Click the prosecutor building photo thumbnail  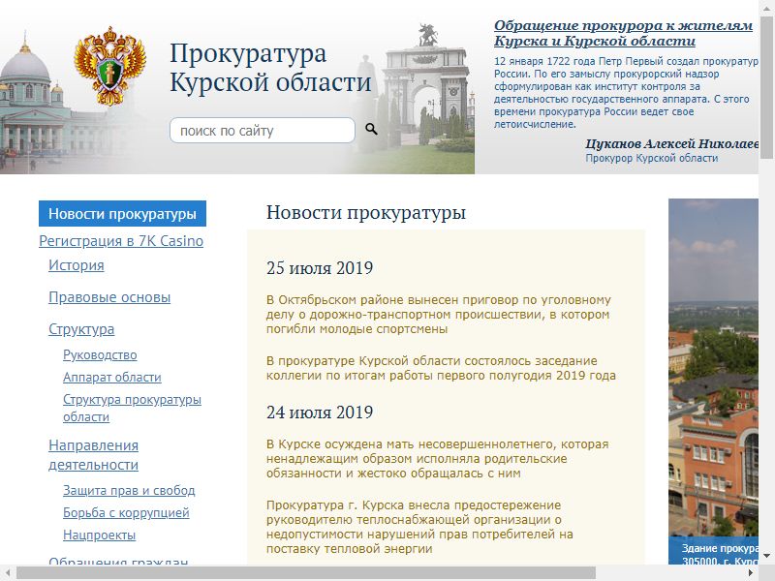coord(713,381)
